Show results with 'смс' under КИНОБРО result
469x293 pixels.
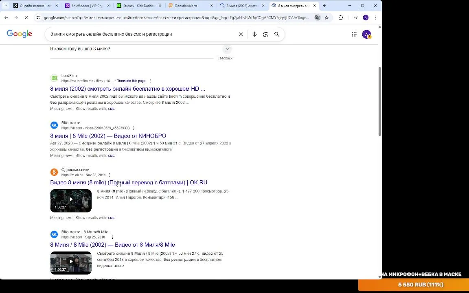[111, 155]
